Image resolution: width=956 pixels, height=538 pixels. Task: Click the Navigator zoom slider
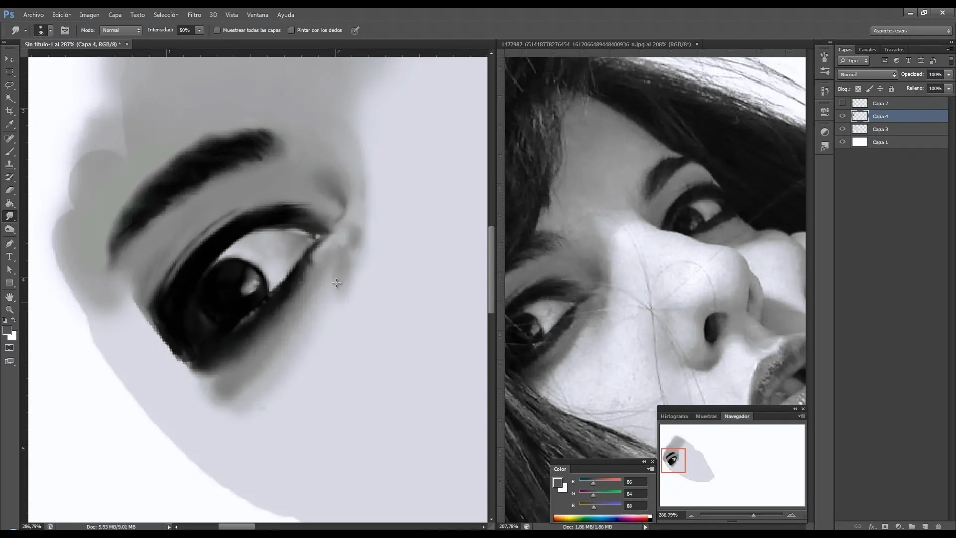753,516
